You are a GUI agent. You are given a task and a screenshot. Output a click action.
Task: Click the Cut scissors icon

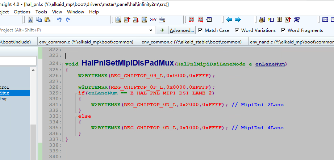click(x=30, y=20)
